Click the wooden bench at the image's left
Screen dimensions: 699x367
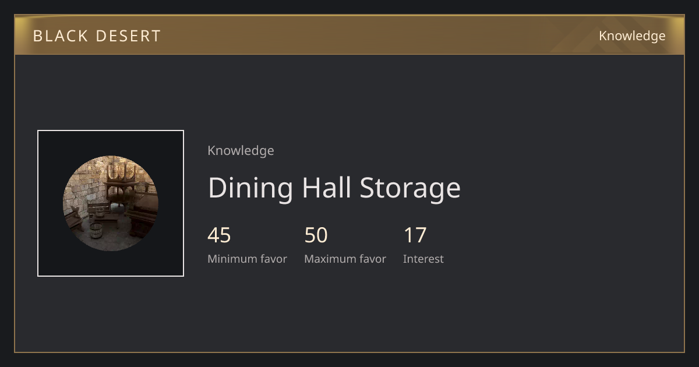pyautogui.click(x=74, y=220)
